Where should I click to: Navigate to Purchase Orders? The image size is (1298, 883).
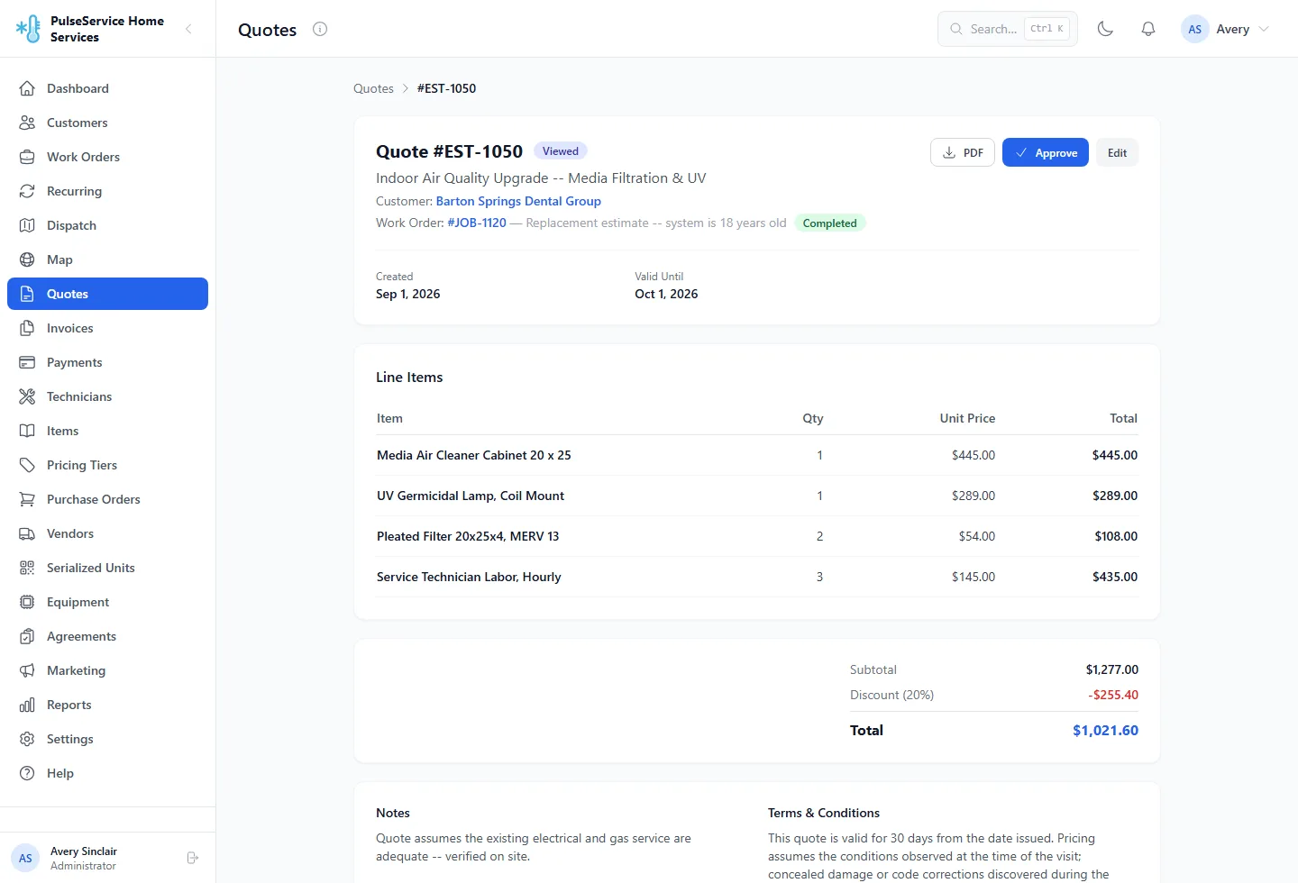[107, 499]
